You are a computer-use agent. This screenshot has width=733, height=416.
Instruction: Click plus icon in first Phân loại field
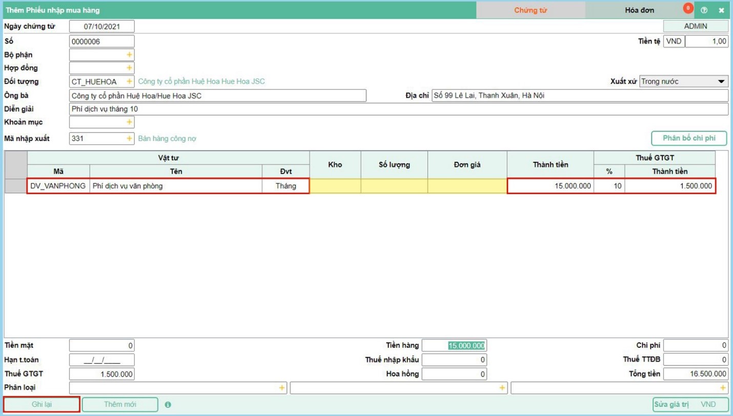click(281, 388)
